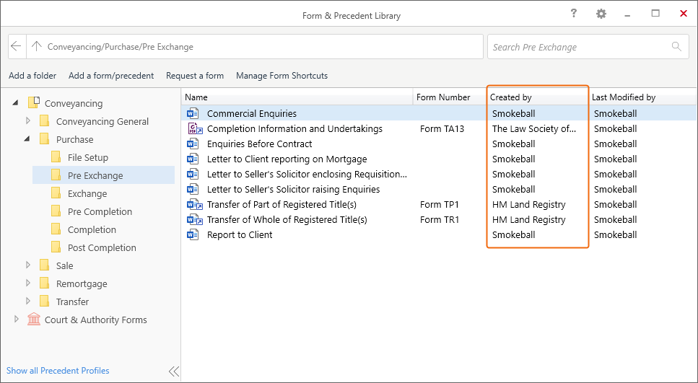Sort by the Name column header

[x=297, y=97]
